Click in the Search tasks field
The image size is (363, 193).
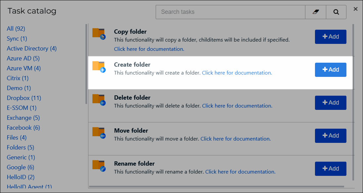coord(230,12)
